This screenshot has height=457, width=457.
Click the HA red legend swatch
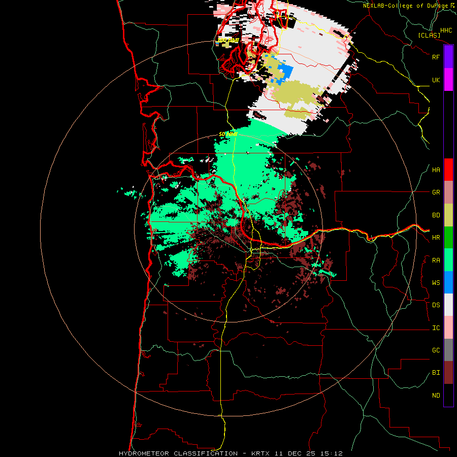tap(448, 170)
